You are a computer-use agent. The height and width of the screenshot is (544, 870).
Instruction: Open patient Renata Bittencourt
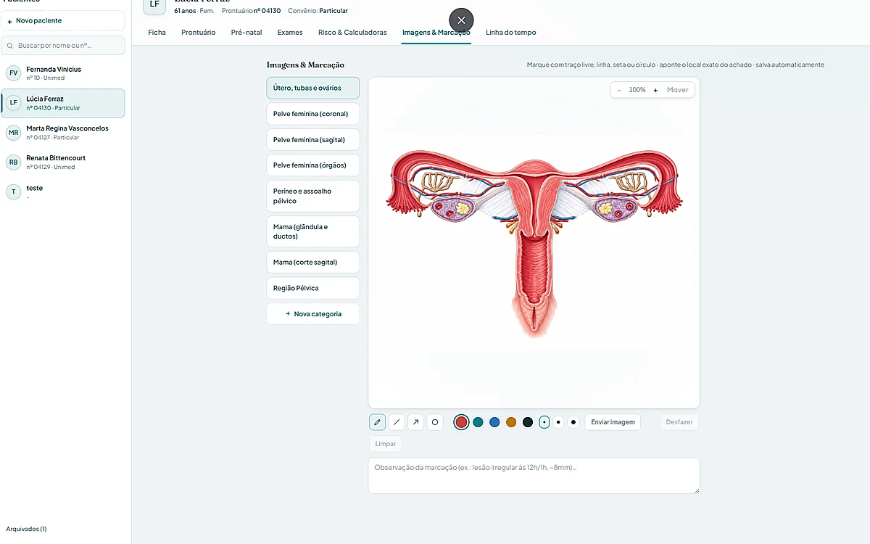[63, 162]
